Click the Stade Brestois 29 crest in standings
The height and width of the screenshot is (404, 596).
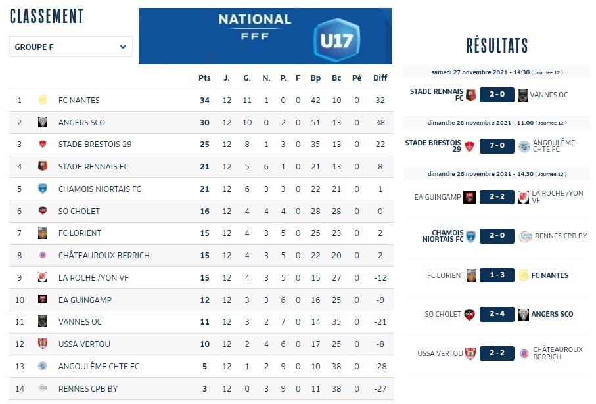pyautogui.click(x=43, y=145)
